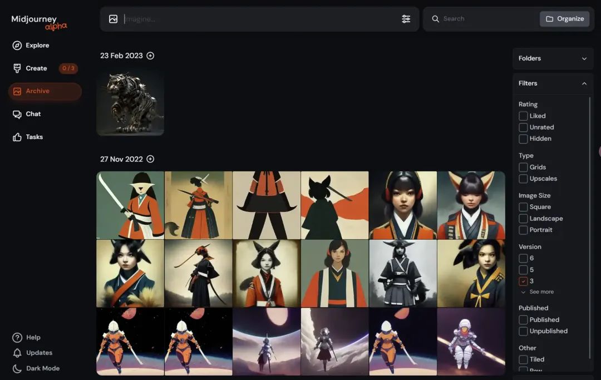Click the Imagine prompt input field

(x=260, y=19)
